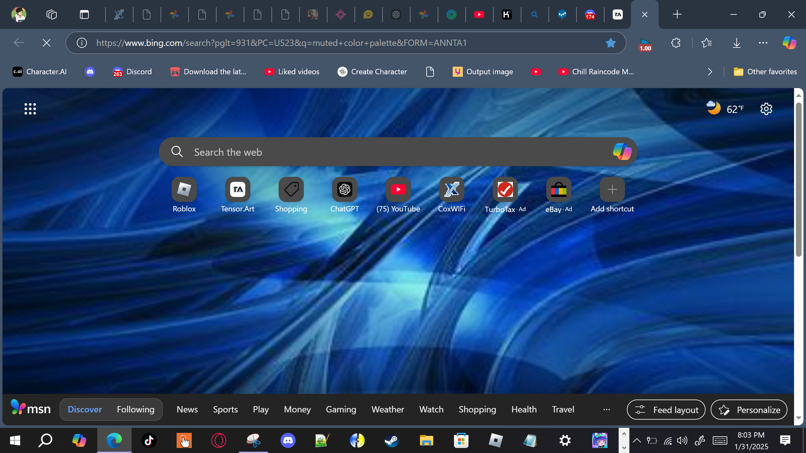Toggle the vertical tabs button
Viewport: 806px width, 453px height.
pos(84,14)
